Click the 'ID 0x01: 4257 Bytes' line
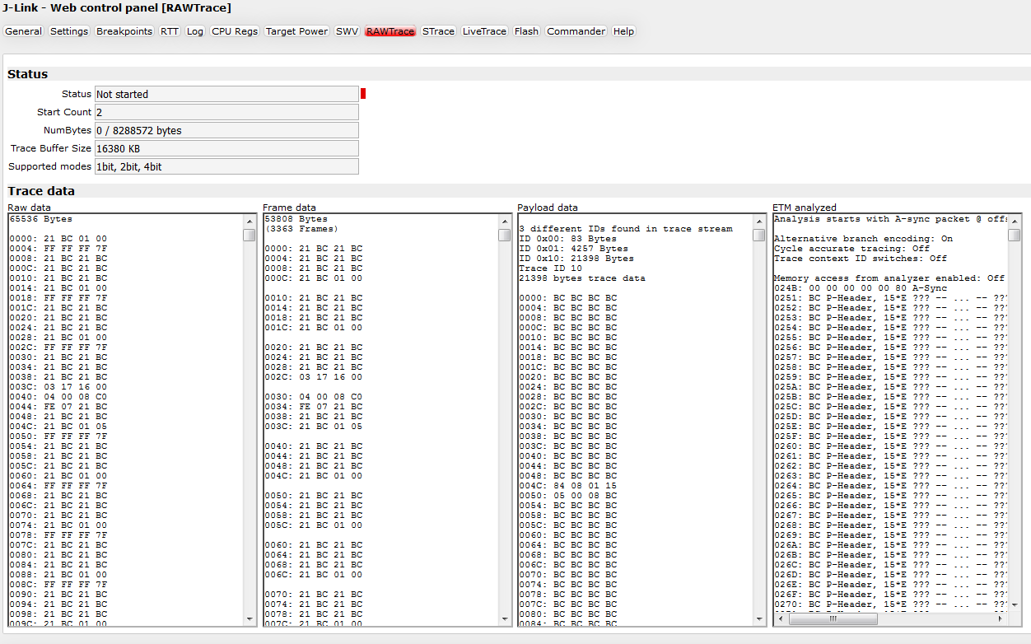 574,249
